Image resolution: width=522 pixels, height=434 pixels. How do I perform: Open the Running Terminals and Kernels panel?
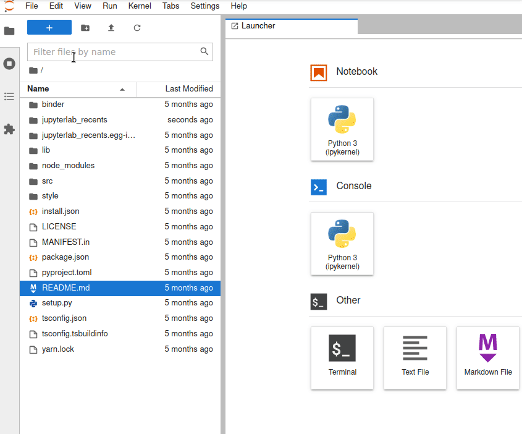tap(9, 64)
